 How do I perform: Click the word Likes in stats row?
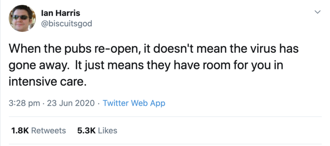[x=108, y=130]
